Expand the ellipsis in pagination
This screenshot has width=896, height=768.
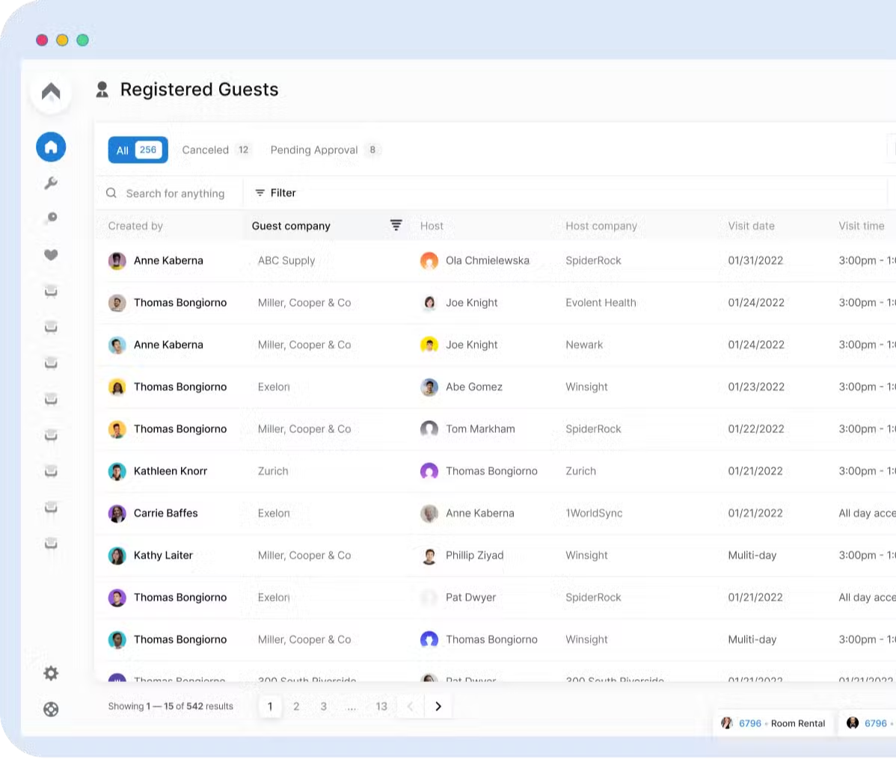(x=352, y=707)
